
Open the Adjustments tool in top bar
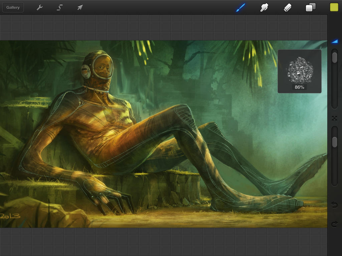pyautogui.click(x=60, y=7)
